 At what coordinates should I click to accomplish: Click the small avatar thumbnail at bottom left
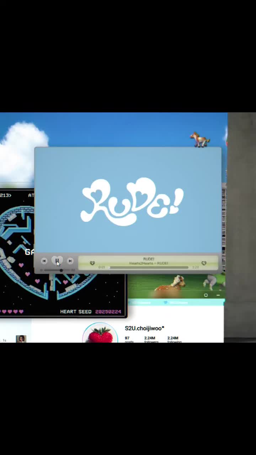21,339
